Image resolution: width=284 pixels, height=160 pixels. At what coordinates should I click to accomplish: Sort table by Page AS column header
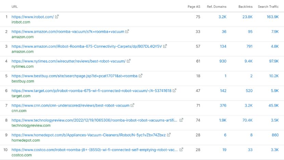[x=194, y=6]
